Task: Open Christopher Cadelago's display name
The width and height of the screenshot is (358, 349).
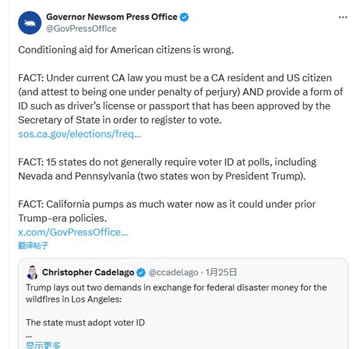Action: [88, 273]
